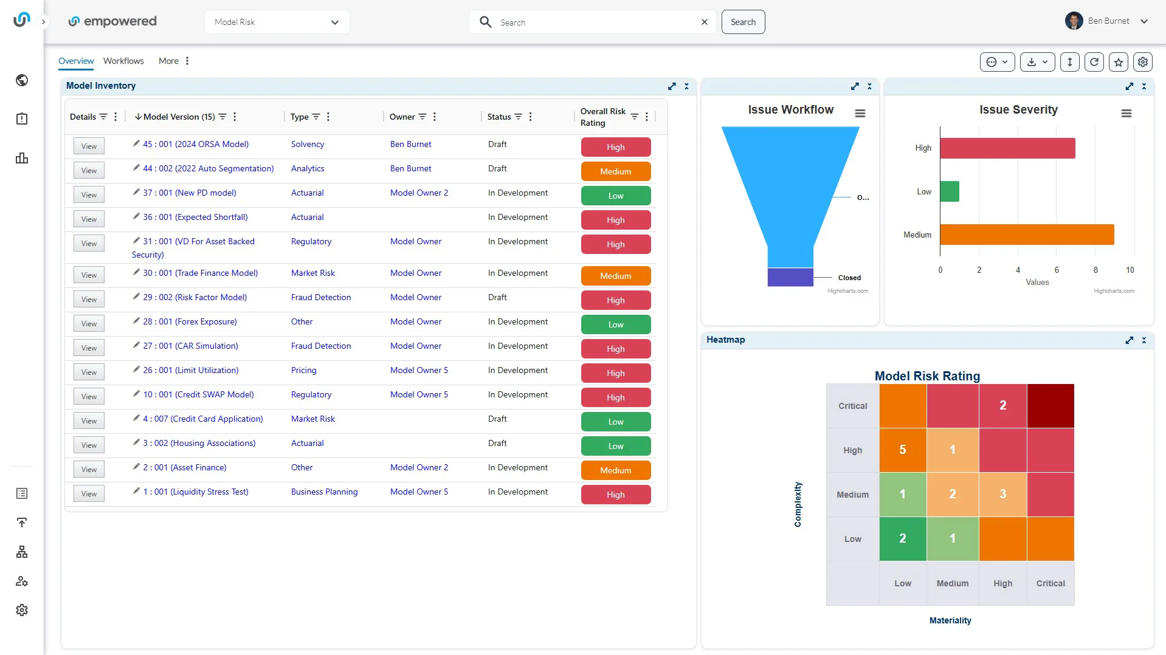Viewport: 1166px width, 655px height.
Task: Expand the Heatmap panel to fullscreen
Action: click(1130, 340)
